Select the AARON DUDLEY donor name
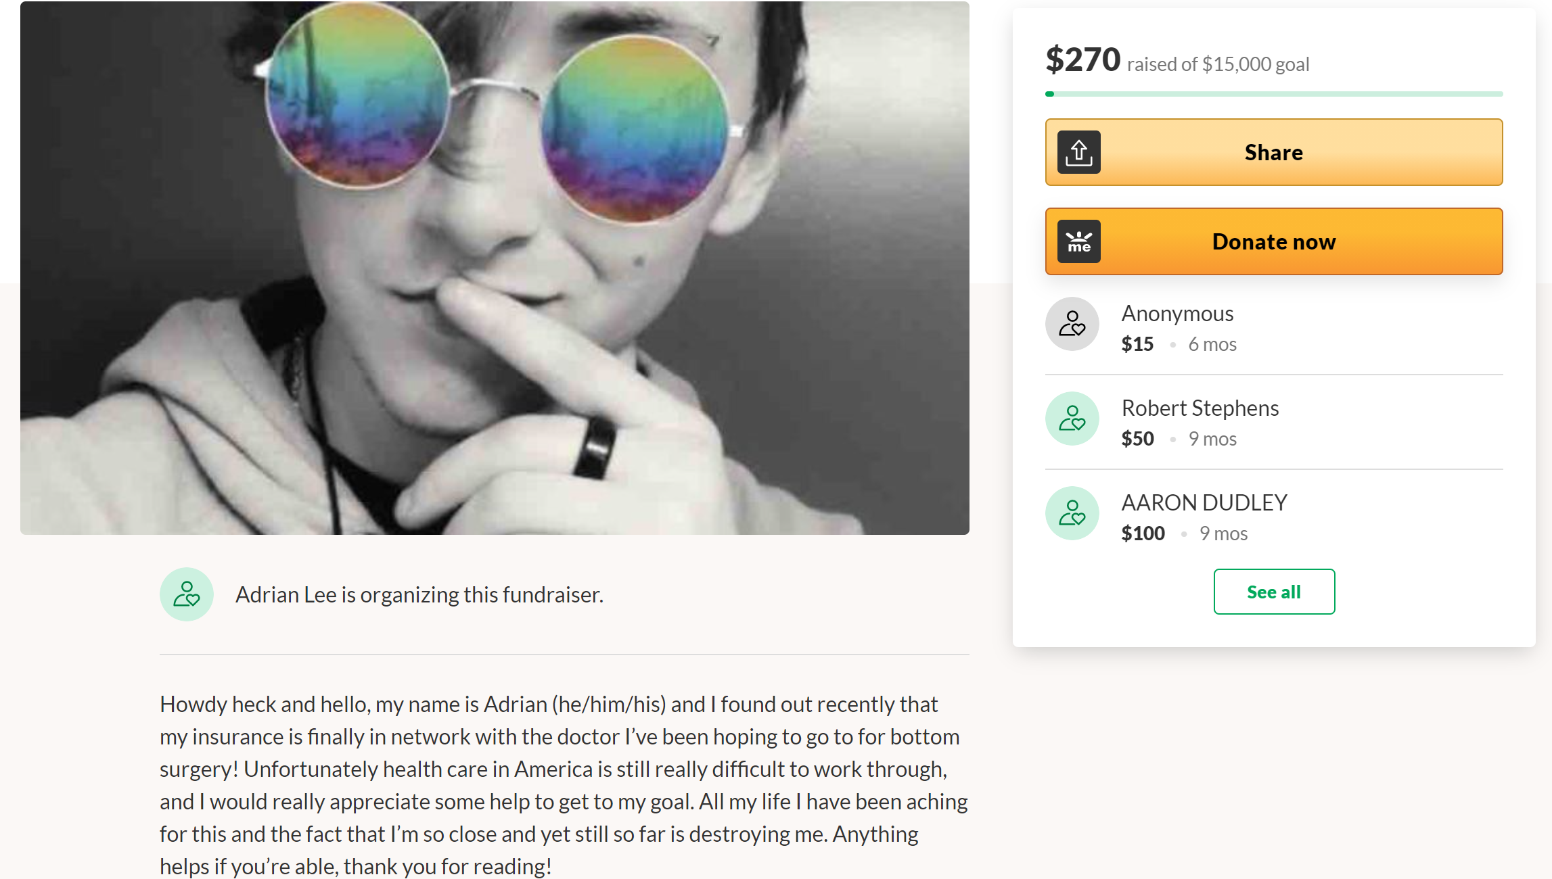This screenshot has width=1552, height=879. coord(1204,503)
